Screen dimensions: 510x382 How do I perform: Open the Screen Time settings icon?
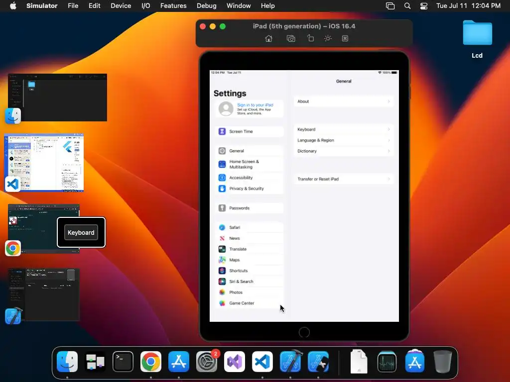point(222,131)
